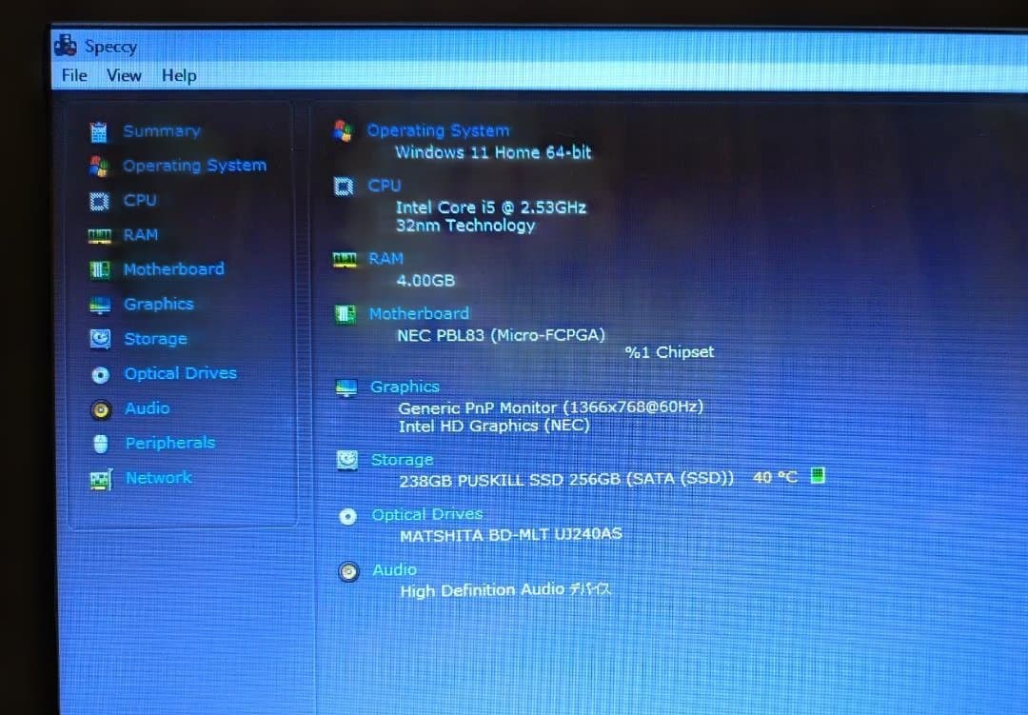Click the Windows flag icon in summary pane
The image size is (1028, 715).
coord(343,130)
